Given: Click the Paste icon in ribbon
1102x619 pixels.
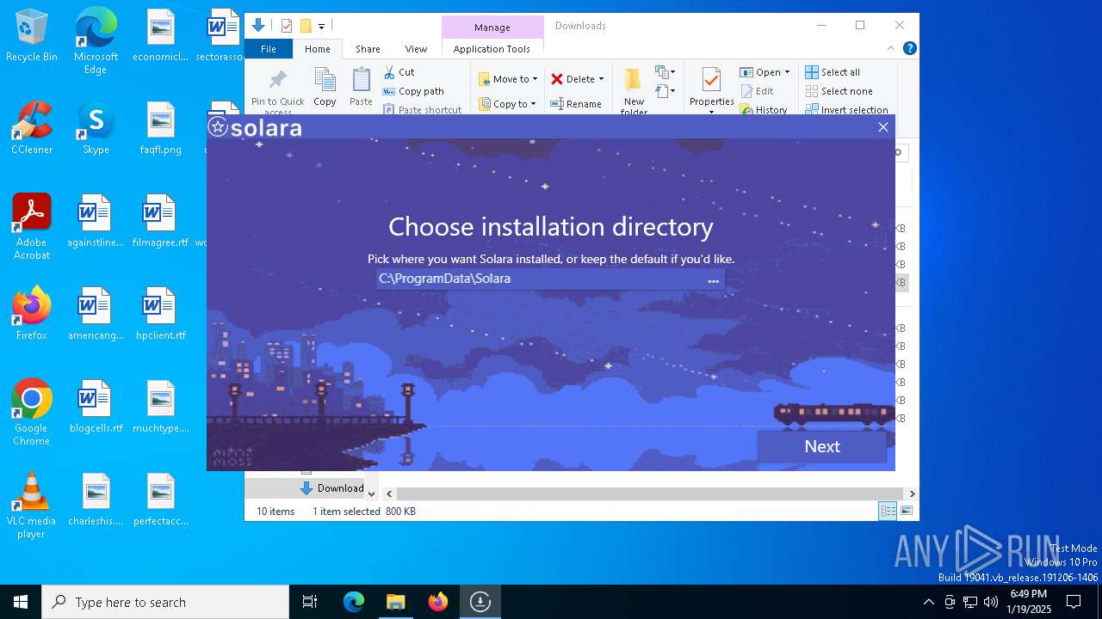Looking at the screenshot, I should point(361,88).
